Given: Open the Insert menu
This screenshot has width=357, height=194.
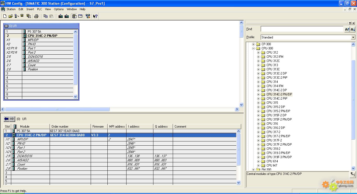Looking at the screenshot, I should pos(30,9).
